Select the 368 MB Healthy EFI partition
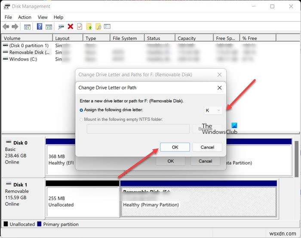Viewport: 301px width, 238px height. (x=61, y=160)
